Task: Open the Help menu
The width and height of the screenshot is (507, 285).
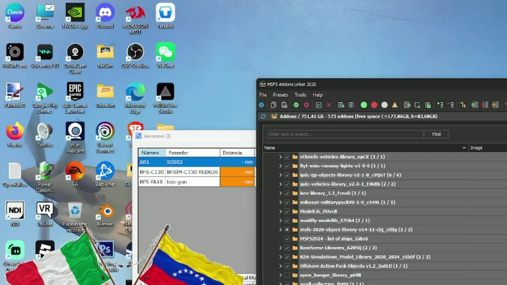Action: tap(318, 95)
